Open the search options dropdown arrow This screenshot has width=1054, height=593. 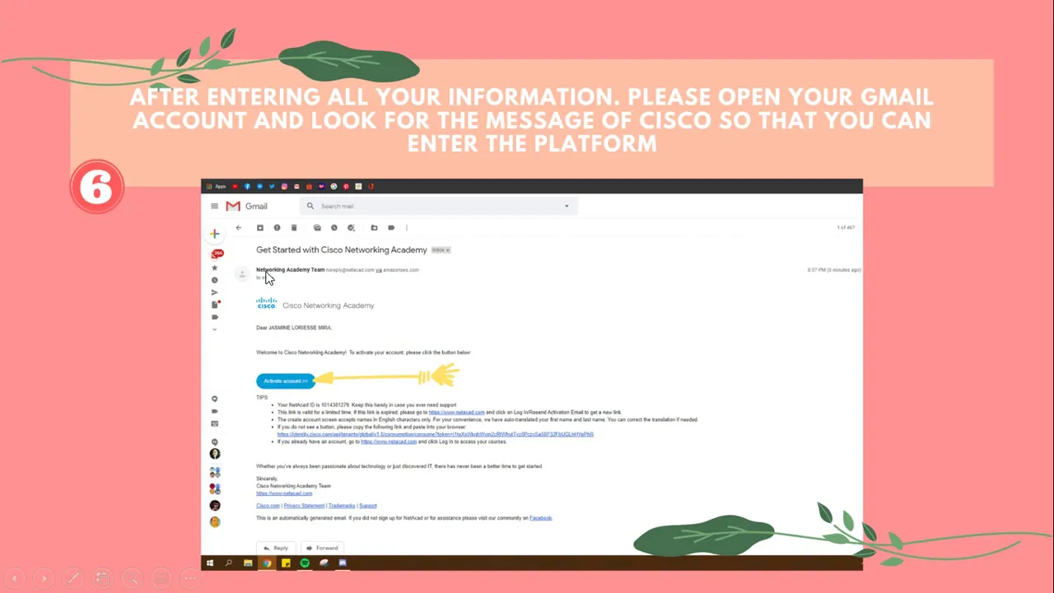tap(567, 206)
